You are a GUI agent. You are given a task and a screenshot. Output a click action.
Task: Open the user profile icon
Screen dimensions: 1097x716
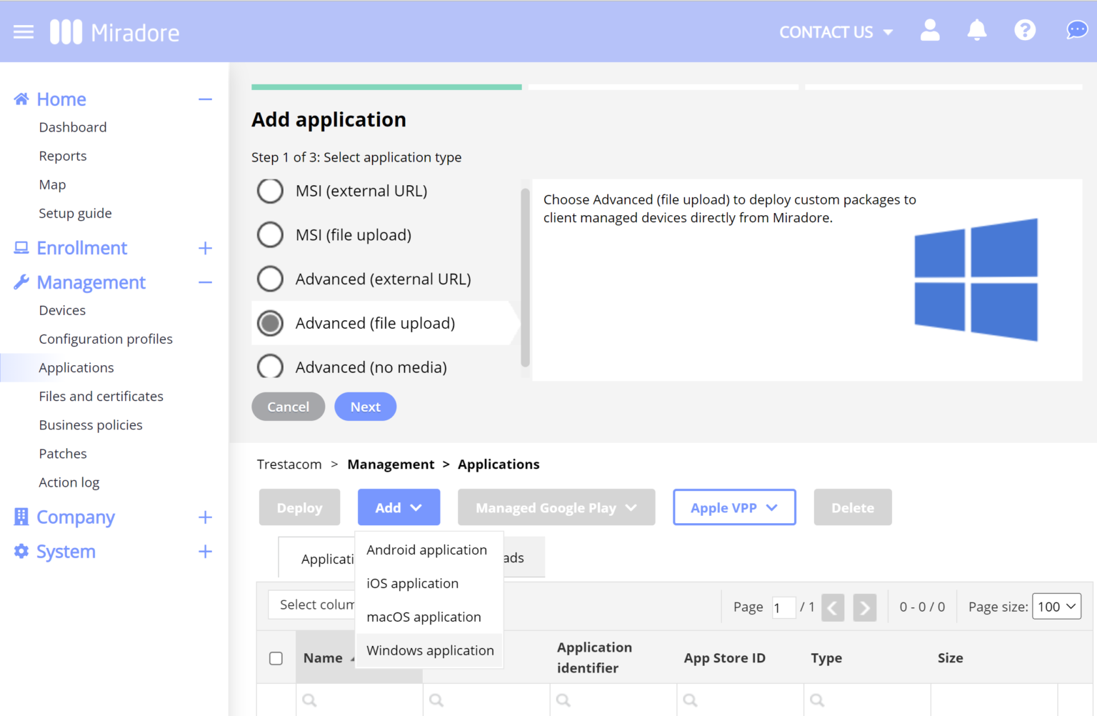pos(930,30)
